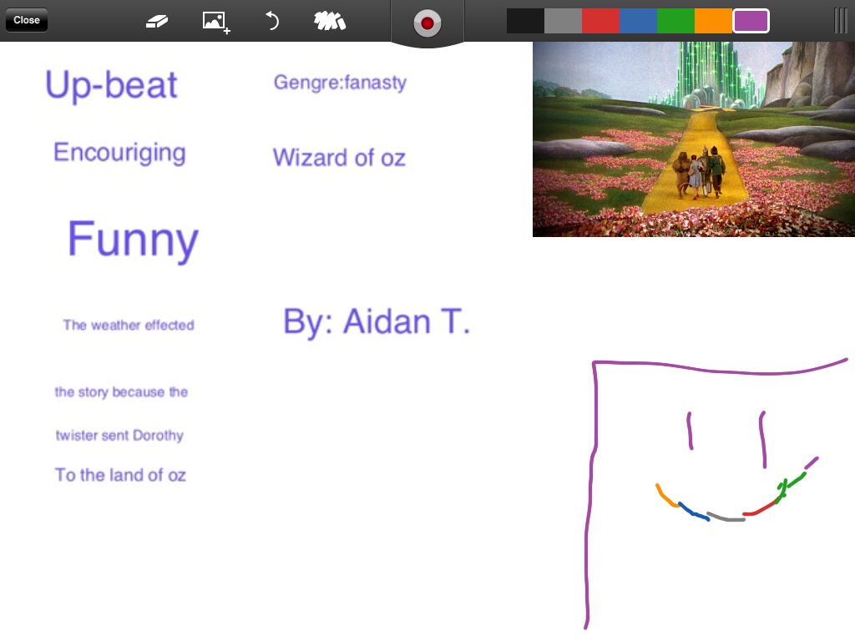
Task: Tap the 'Wizard of oz' text
Action: (339, 158)
